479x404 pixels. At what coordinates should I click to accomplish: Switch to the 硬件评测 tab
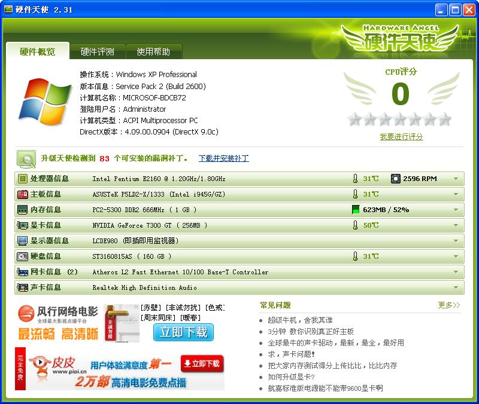[98, 51]
